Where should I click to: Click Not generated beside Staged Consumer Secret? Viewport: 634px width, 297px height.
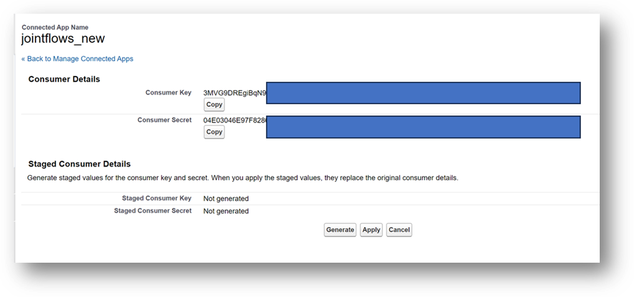point(226,211)
